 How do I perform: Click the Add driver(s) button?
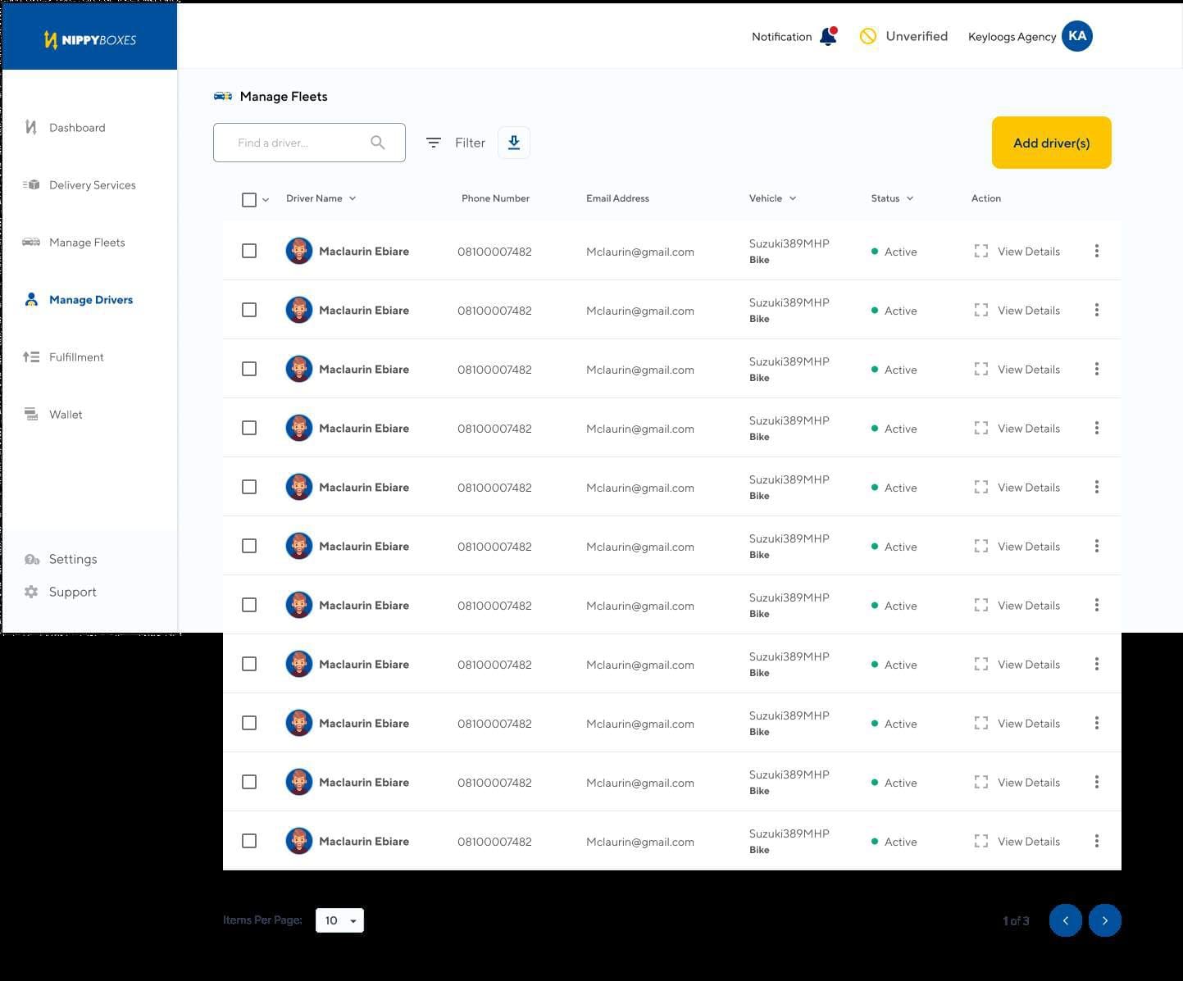click(1051, 143)
